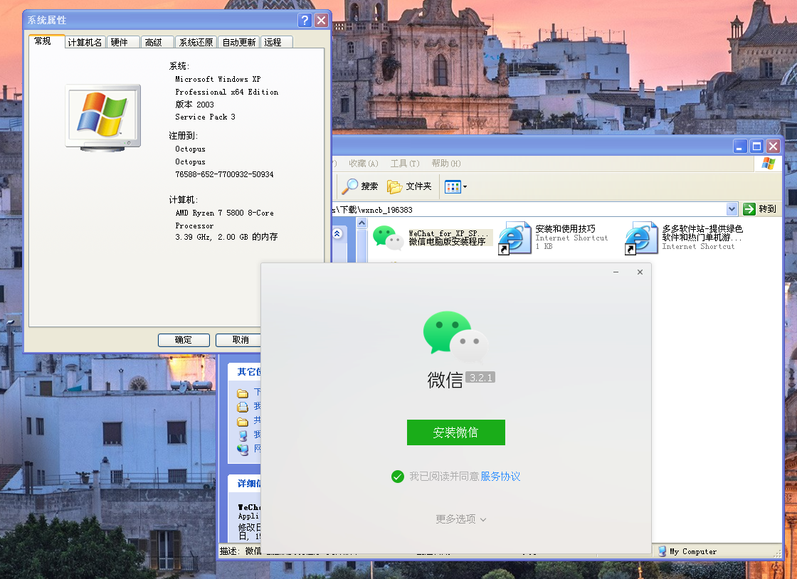This screenshot has width=797, height=579.
Task: Open the Explorer views (查看) toolbar button
Action: coord(455,186)
